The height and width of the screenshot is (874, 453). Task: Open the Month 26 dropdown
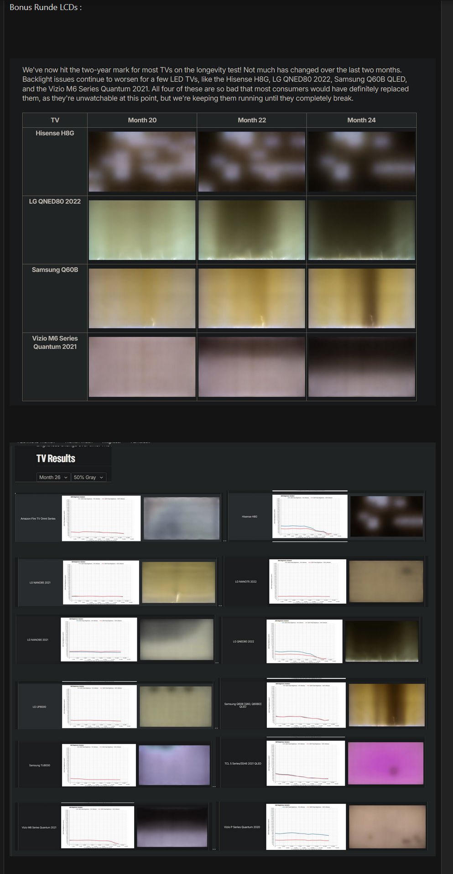pos(53,477)
